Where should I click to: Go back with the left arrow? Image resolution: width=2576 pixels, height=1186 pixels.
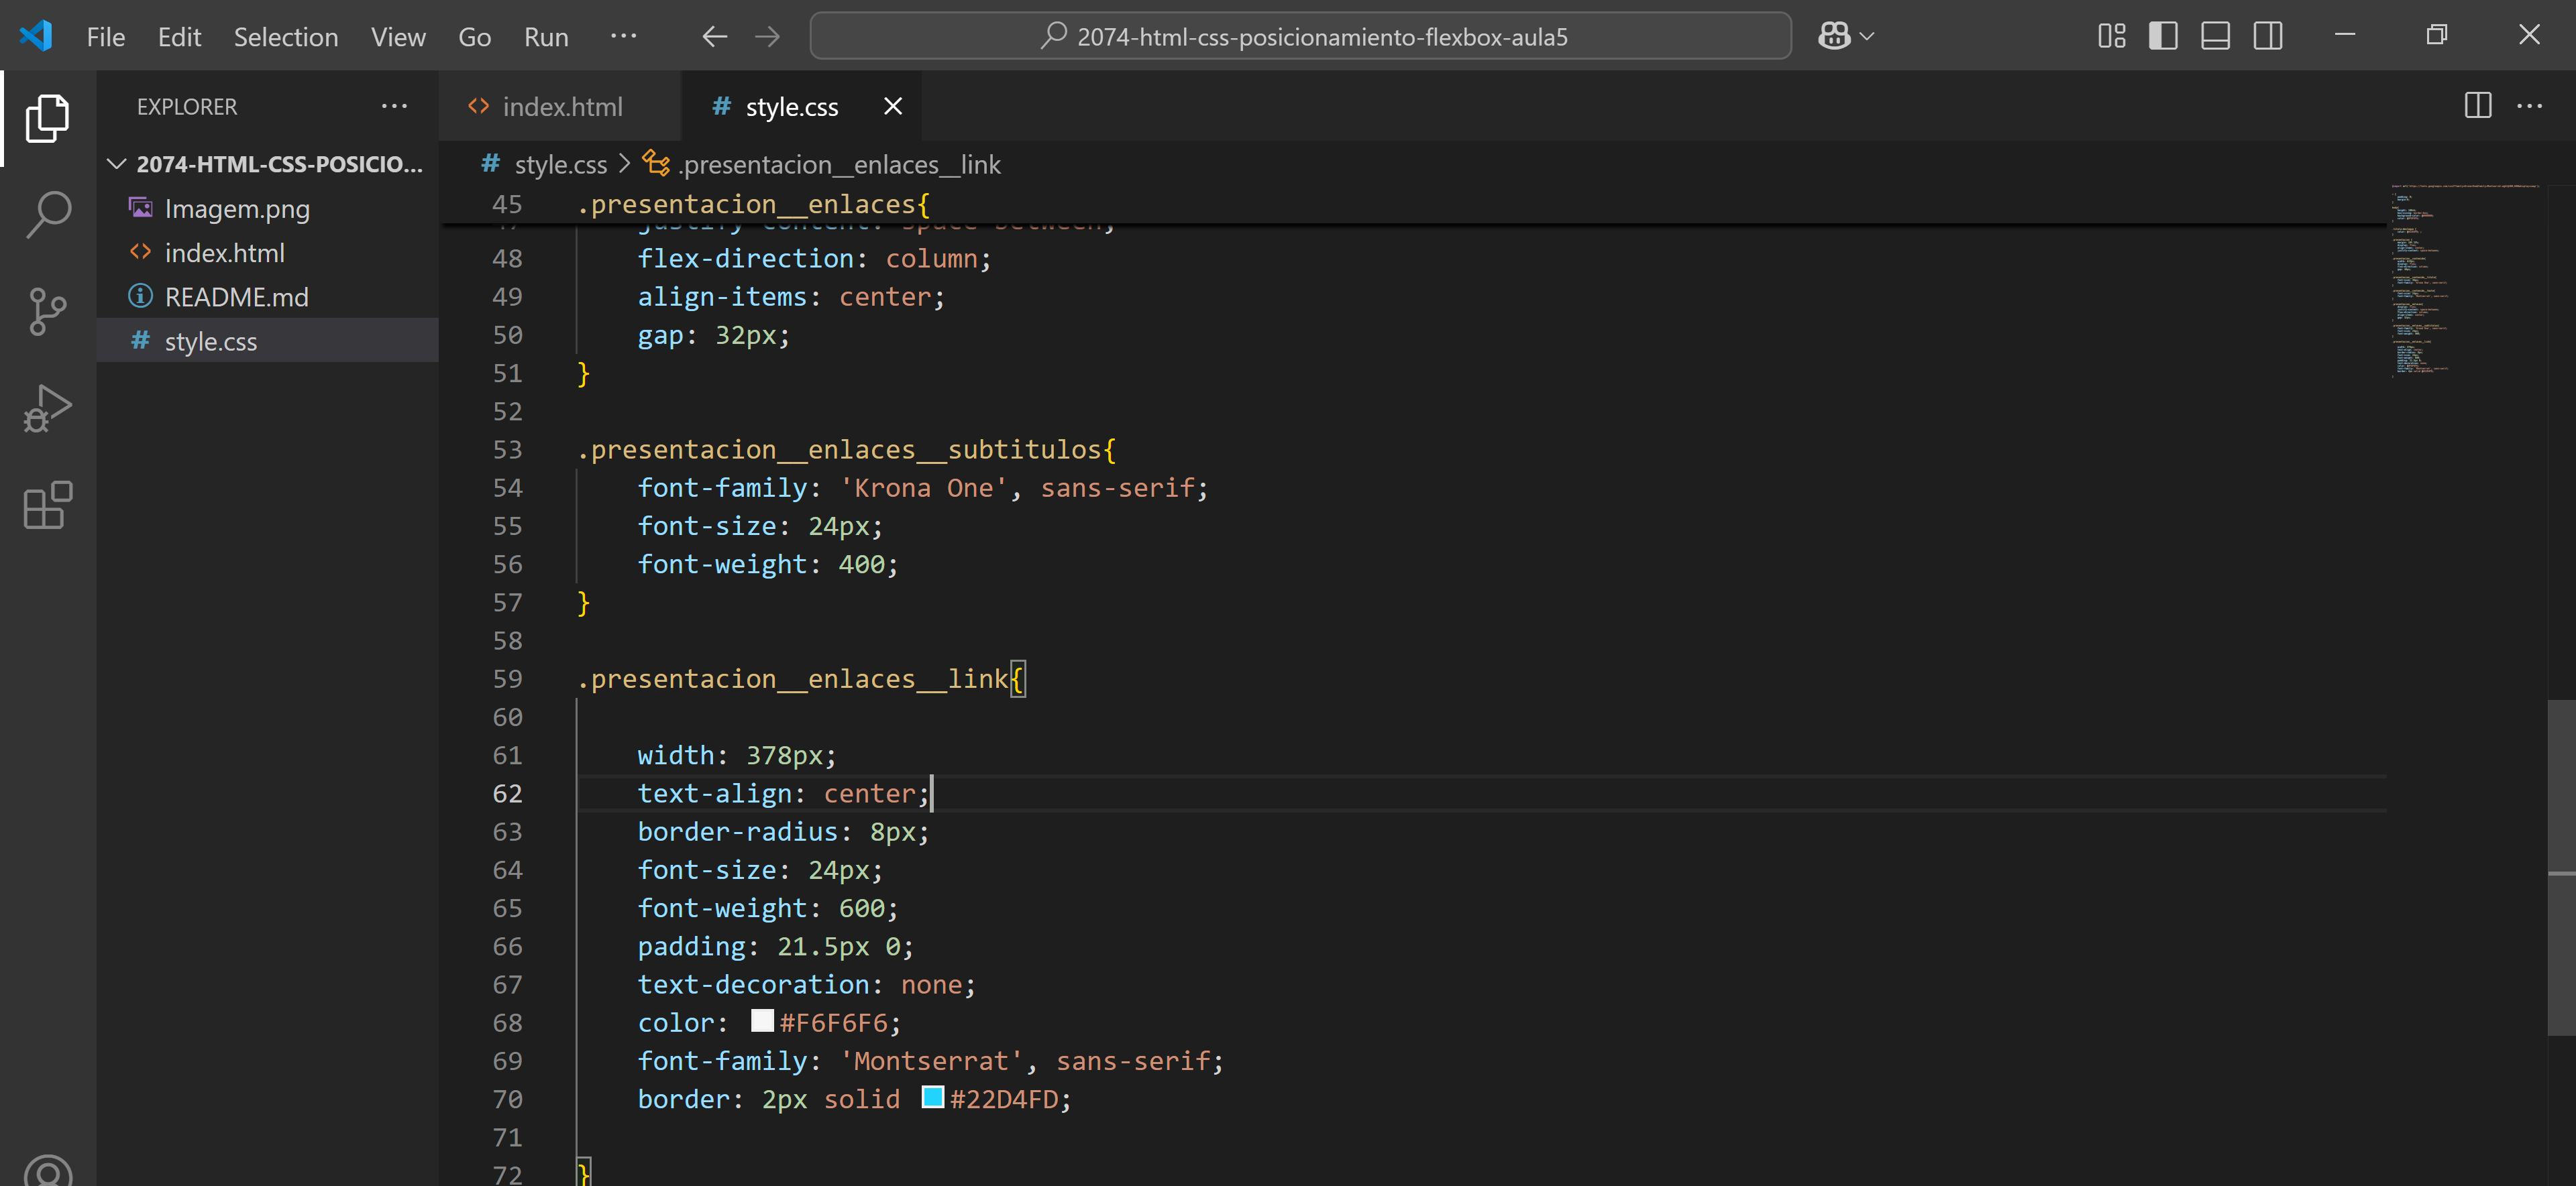click(x=714, y=37)
